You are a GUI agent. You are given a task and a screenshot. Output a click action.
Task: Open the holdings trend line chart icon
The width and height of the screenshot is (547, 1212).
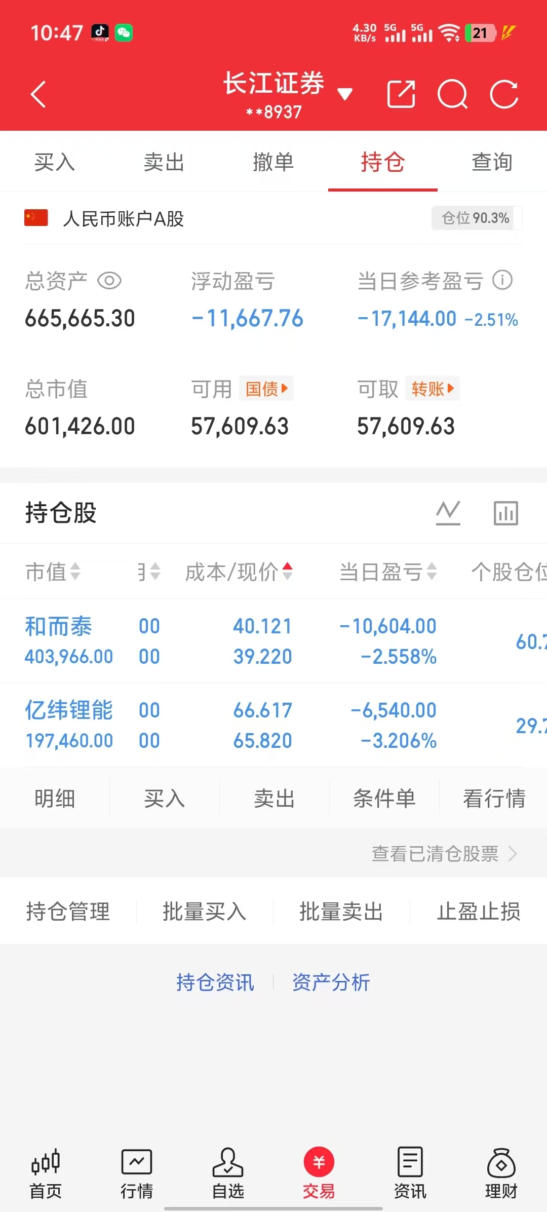448,513
